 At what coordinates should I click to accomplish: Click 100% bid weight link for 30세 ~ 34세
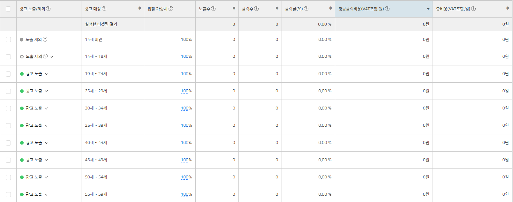click(186, 108)
